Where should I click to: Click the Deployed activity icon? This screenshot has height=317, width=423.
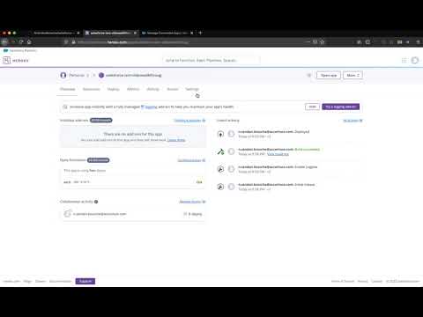(220, 134)
